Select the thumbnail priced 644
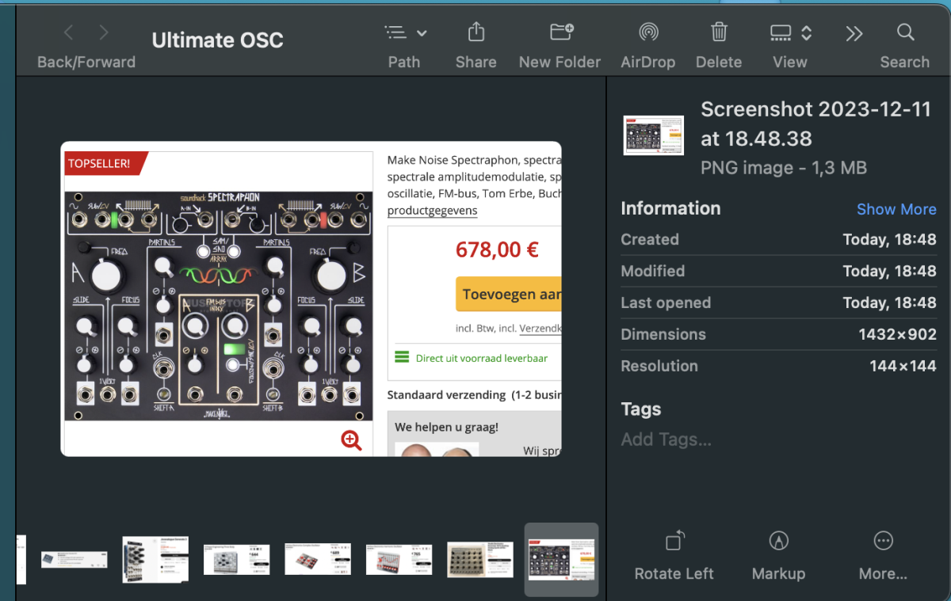The height and width of the screenshot is (601, 951). point(236,559)
